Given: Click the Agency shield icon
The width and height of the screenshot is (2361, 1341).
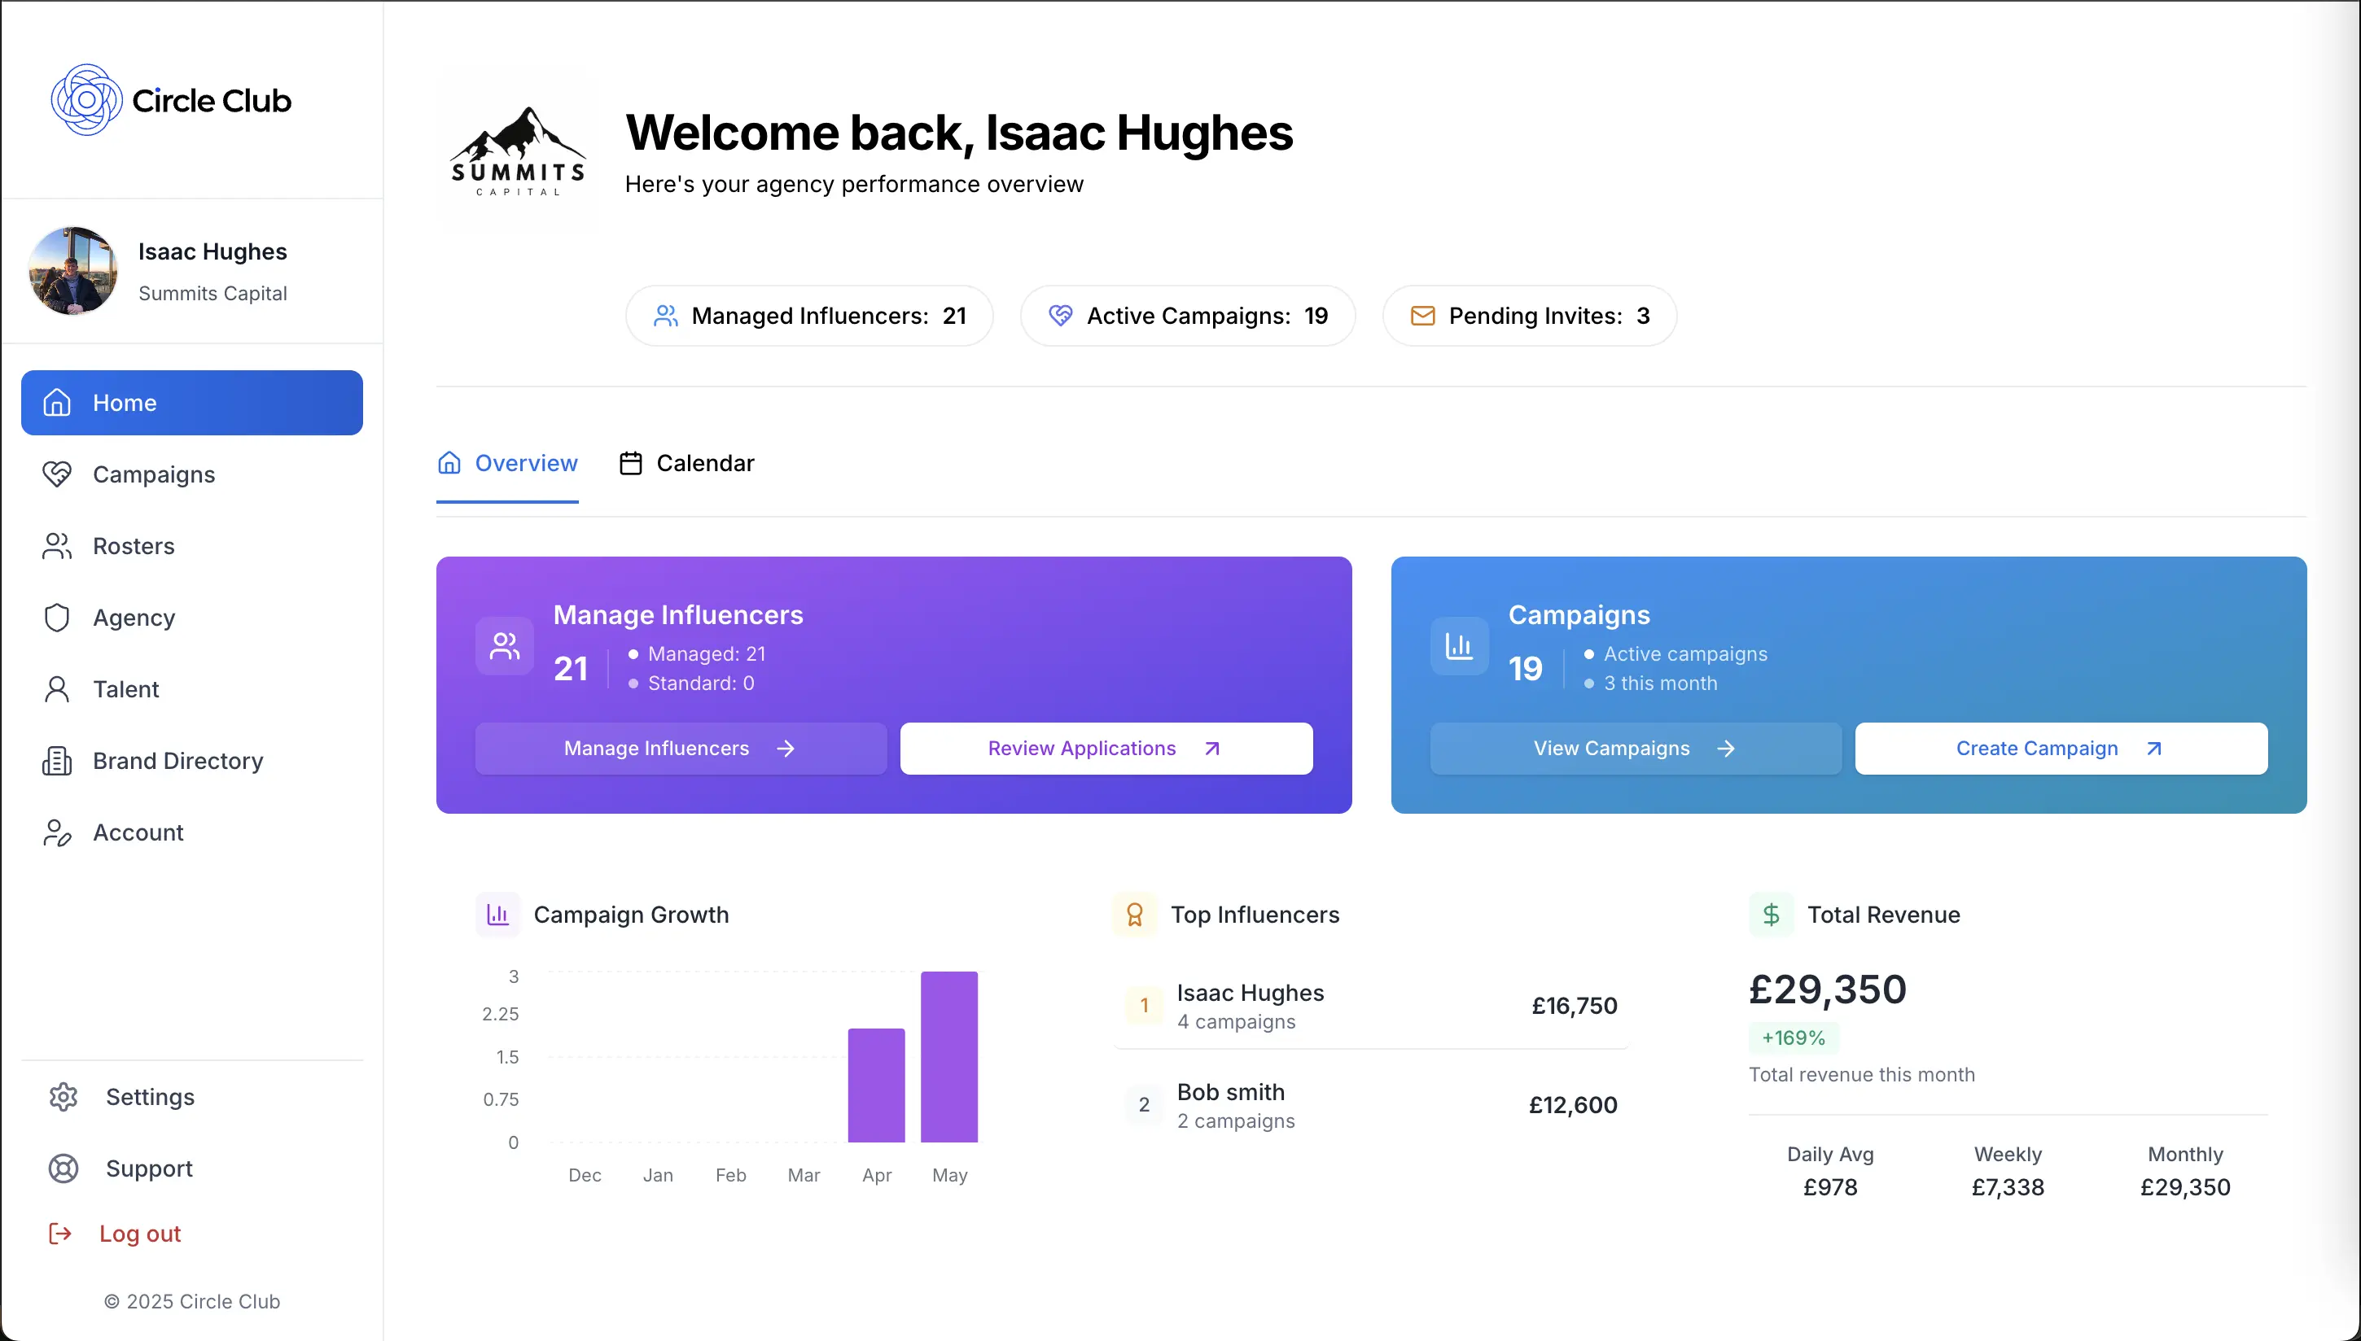Looking at the screenshot, I should tap(57, 618).
